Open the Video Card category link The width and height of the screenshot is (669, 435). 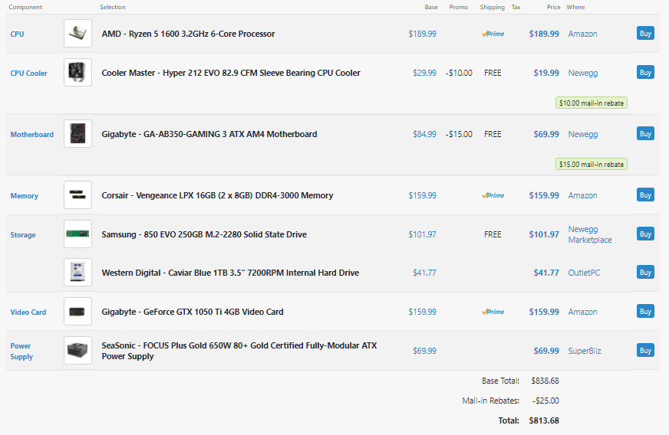(28, 312)
